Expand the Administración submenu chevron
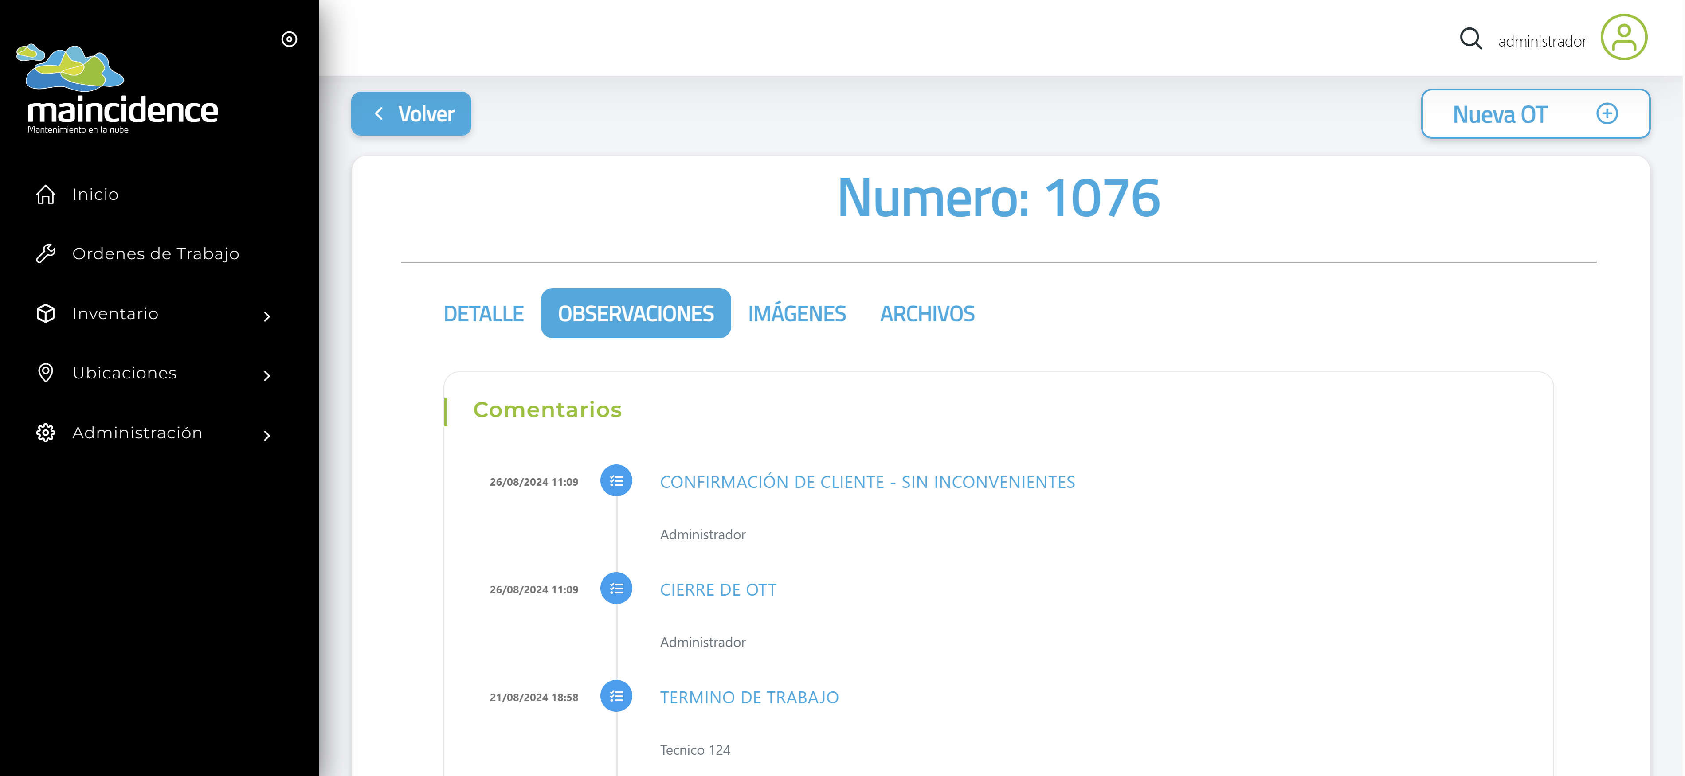Image resolution: width=1685 pixels, height=776 pixels. point(267,436)
